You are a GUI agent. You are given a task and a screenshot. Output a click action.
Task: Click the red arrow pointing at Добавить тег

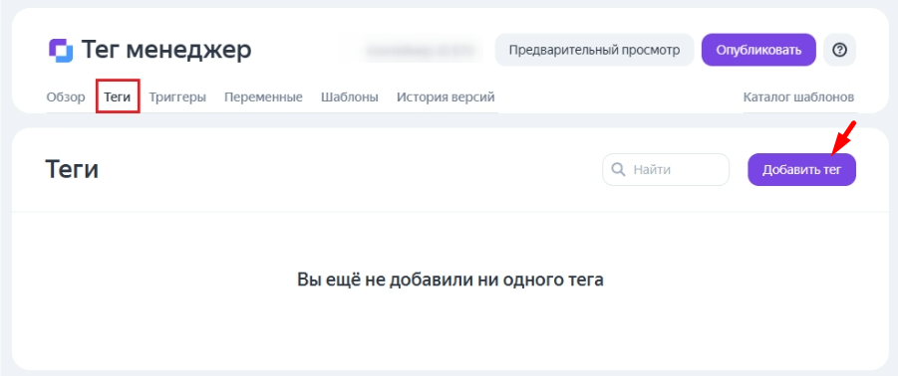tap(843, 137)
